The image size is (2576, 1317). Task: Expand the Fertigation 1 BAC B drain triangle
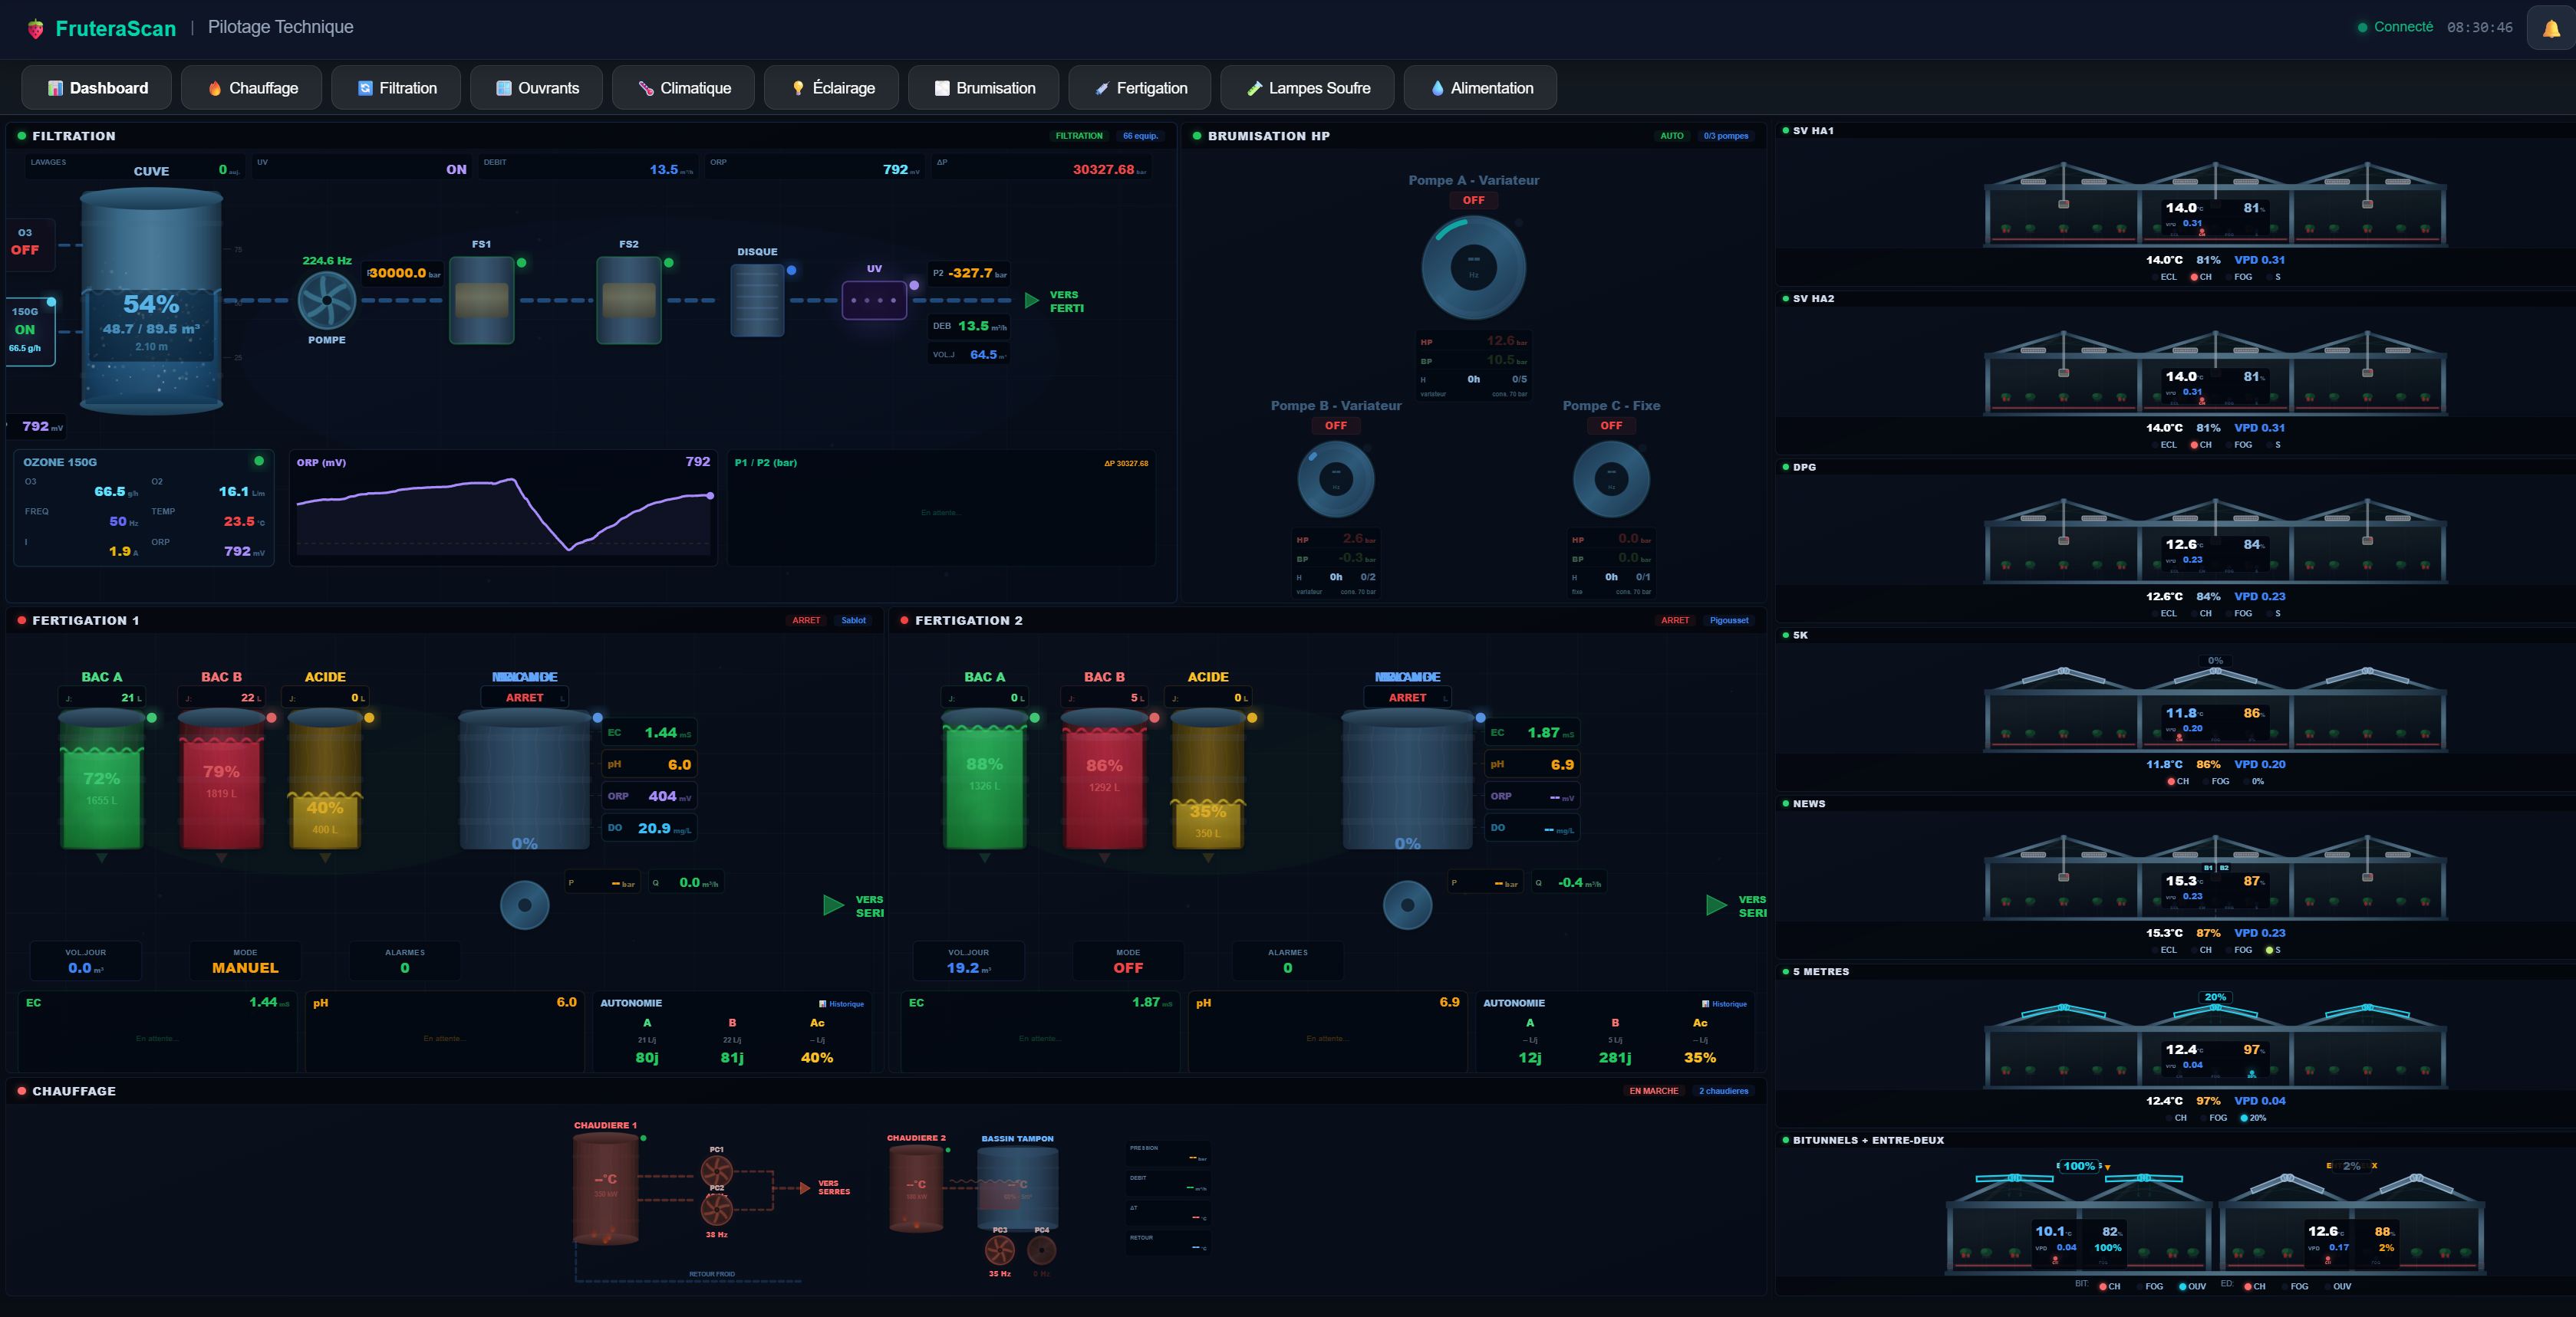[221, 859]
